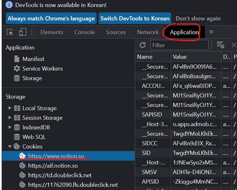This screenshot has width=237, height=190.
Task: Select the inspect element picker icon
Action: coord(10,32)
